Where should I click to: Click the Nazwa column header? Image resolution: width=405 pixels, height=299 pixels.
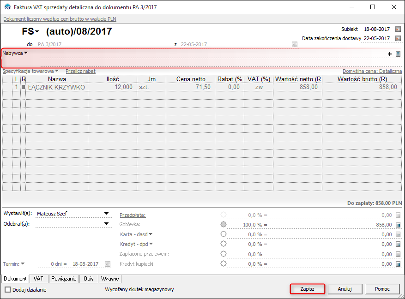(57, 79)
